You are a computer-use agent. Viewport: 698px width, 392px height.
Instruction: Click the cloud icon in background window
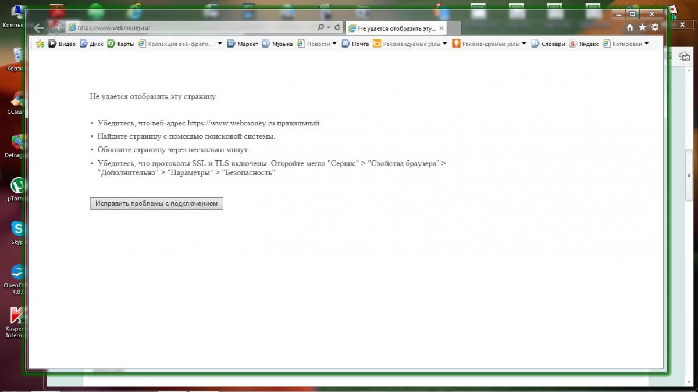[x=684, y=56]
